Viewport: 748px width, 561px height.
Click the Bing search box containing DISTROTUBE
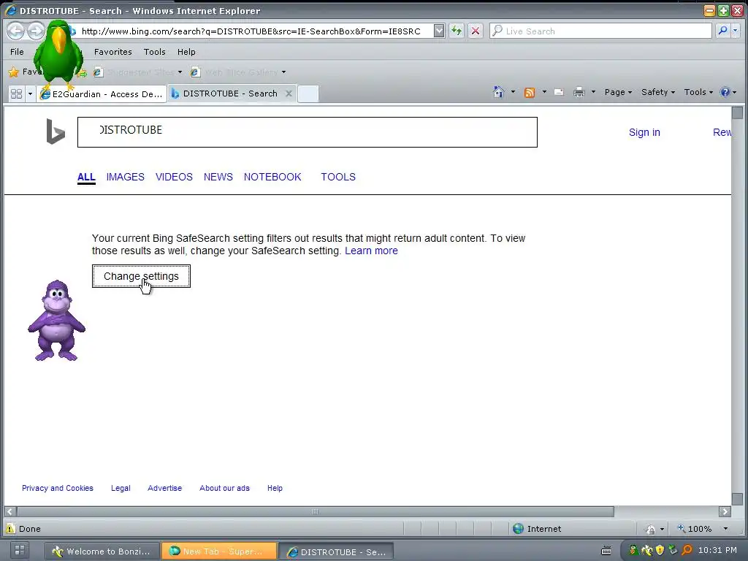click(x=308, y=132)
